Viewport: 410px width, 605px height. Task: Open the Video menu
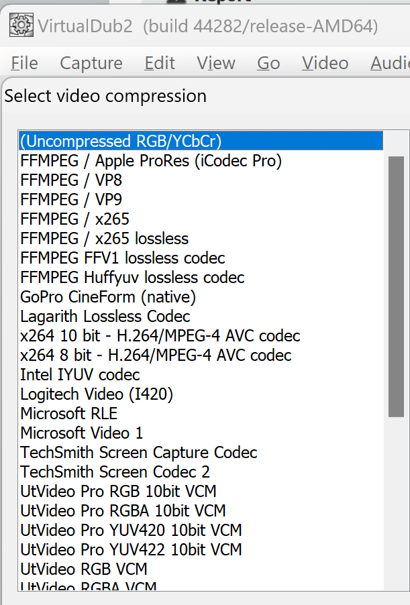(325, 63)
